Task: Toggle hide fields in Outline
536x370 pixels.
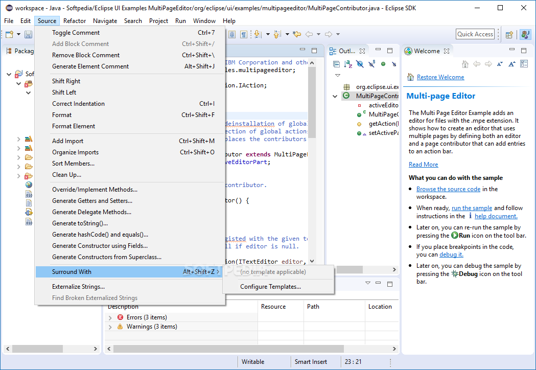Action: (360, 64)
